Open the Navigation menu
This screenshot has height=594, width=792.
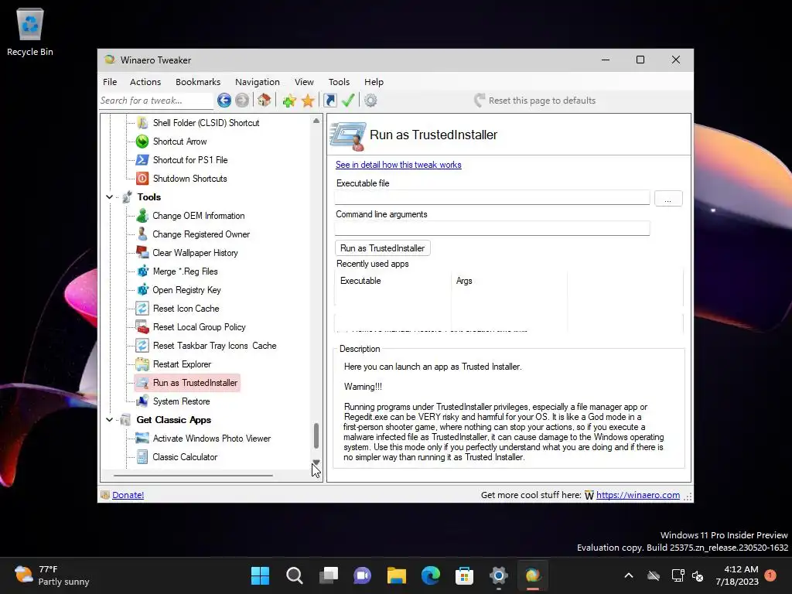pos(257,82)
